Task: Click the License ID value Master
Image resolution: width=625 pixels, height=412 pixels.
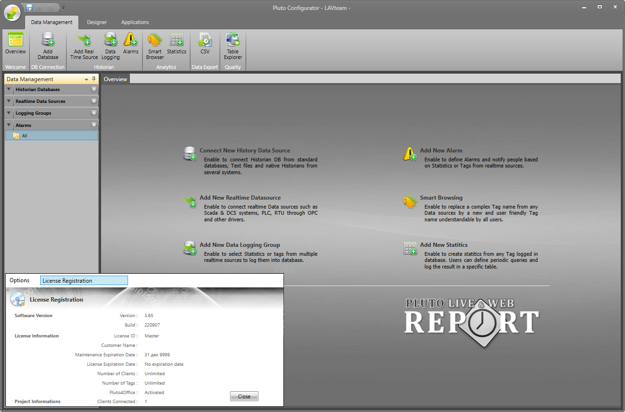Action: [152, 336]
